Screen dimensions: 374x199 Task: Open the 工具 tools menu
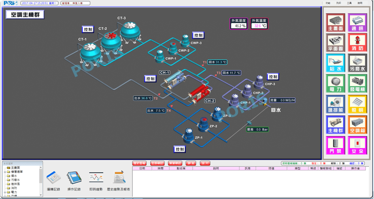pos(349,3)
